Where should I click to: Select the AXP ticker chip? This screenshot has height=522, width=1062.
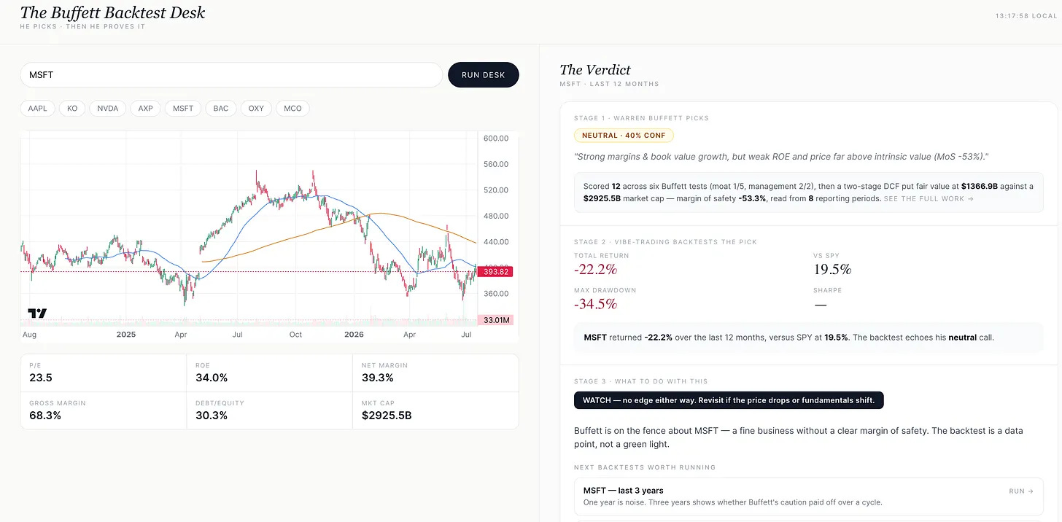(x=146, y=109)
